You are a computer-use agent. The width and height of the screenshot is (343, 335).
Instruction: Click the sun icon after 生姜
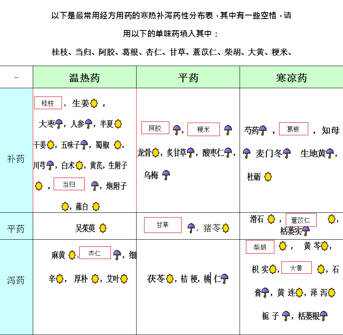coord(94,103)
